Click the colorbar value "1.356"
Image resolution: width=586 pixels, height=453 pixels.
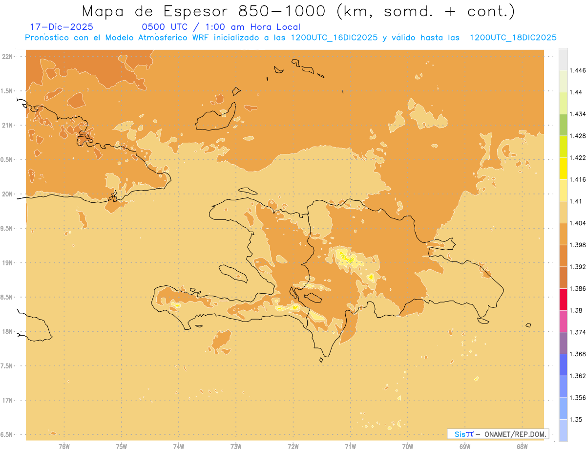click(x=578, y=397)
